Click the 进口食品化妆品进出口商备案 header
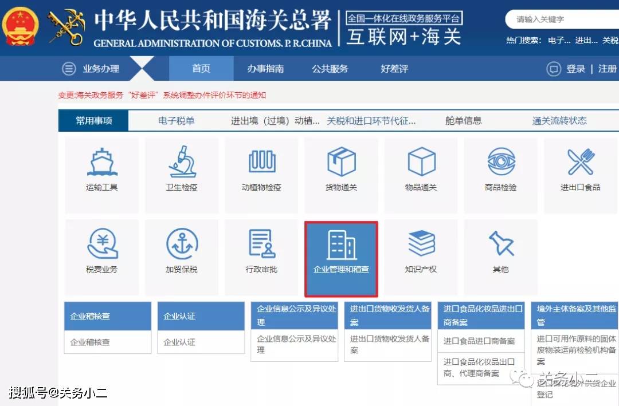This screenshot has width=619, height=406. click(481, 316)
